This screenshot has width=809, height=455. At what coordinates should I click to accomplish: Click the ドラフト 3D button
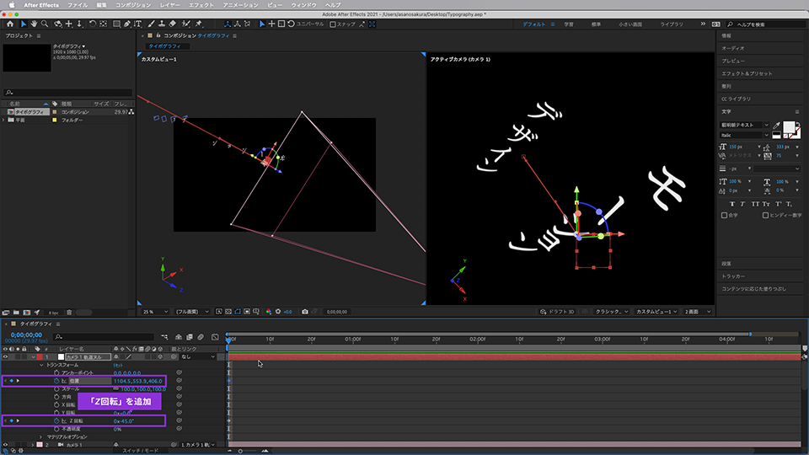(557, 311)
